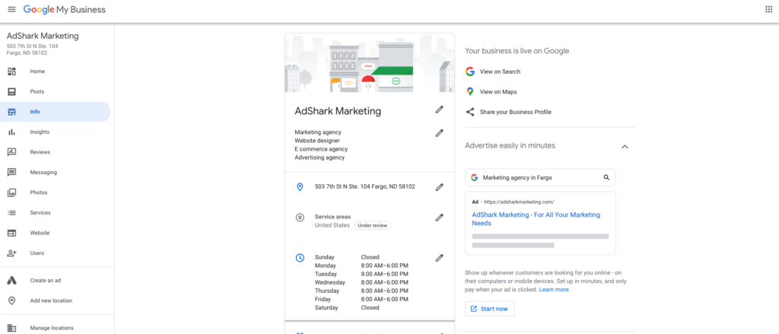This screenshot has height=334, width=779.
Task: Open Website in the sidebar
Action: click(x=40, y=233)
